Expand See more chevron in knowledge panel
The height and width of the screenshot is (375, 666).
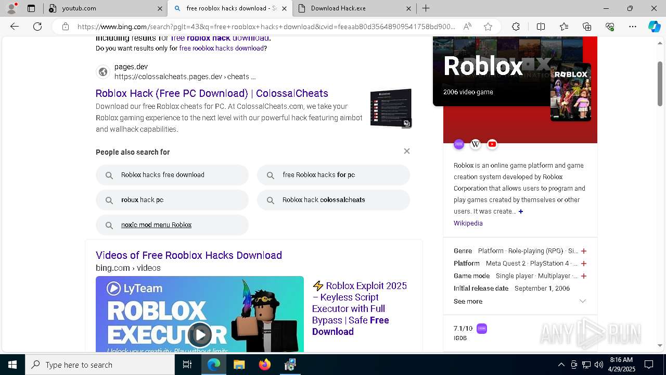click(x=583, y=301)
